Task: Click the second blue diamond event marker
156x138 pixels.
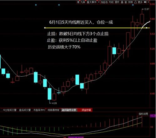Action: pos(59,5)
